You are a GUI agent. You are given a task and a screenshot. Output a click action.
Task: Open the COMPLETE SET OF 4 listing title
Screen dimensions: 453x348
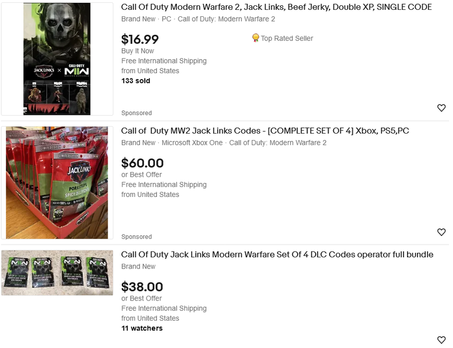(x=265, y=131)
